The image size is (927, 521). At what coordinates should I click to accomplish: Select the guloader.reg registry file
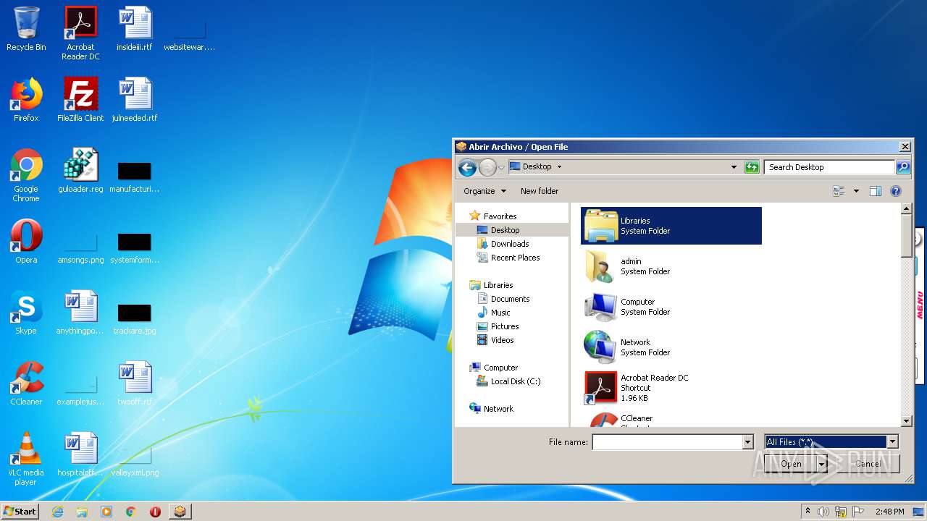click(80, 171)
